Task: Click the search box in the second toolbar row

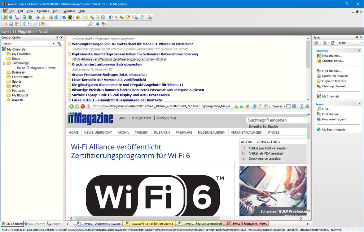Action: pyautogui.click(x=68, y=24)
